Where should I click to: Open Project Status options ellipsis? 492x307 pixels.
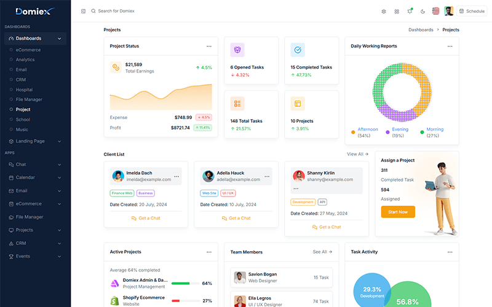[x=208, y=46]
